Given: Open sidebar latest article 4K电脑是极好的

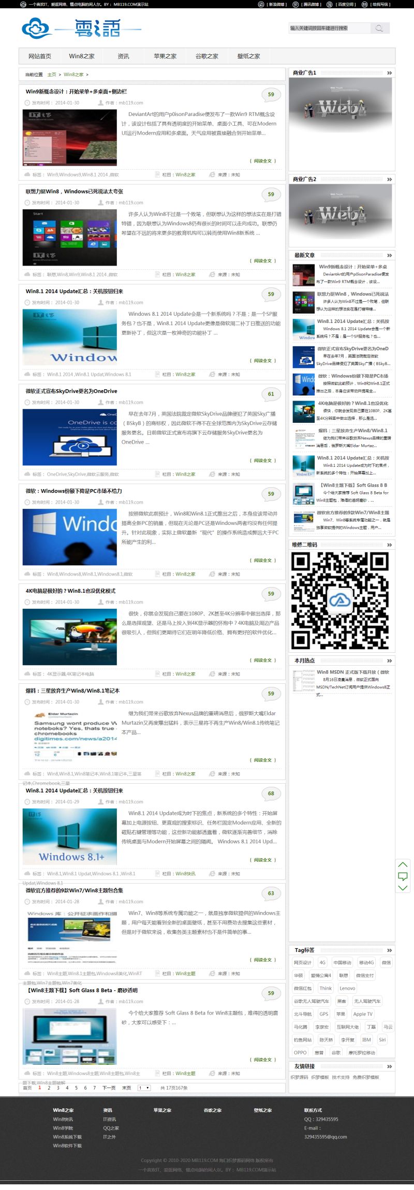Looking at the screenshot, I should pos(353,403).
